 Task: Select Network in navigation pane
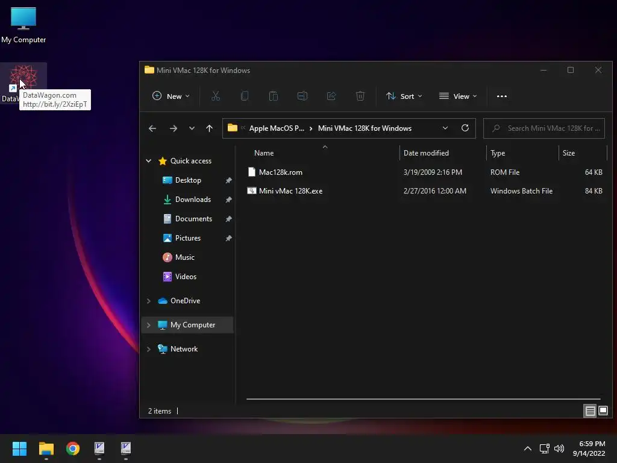click(x=184, y=349)
